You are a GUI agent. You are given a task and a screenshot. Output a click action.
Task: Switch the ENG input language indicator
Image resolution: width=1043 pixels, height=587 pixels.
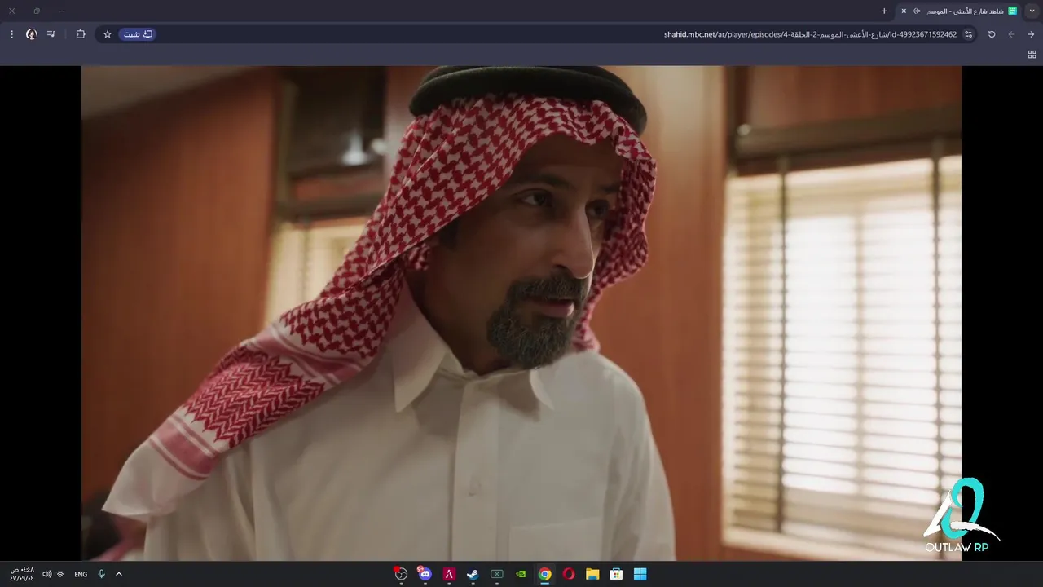pos(81,574)
